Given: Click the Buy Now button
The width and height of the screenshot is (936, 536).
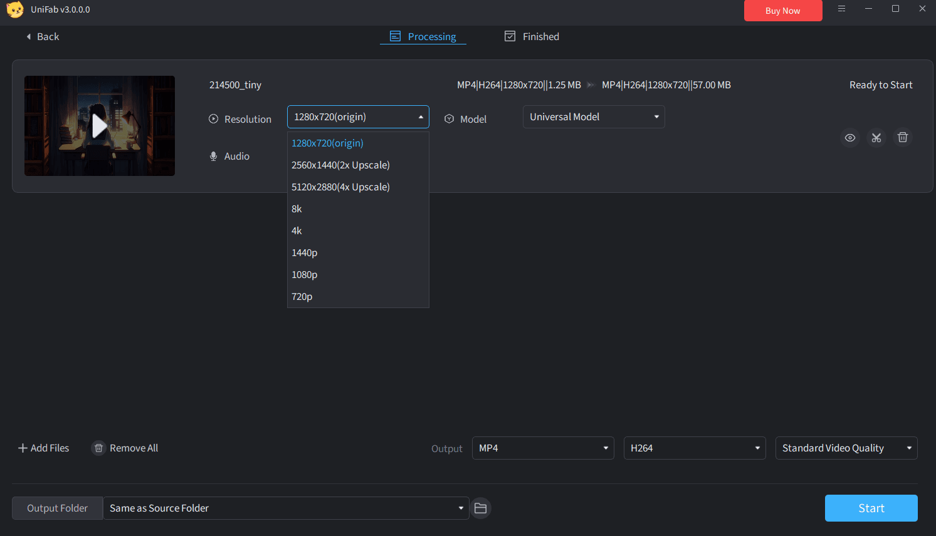Looking at the screenshot, I should coord(783,11).
